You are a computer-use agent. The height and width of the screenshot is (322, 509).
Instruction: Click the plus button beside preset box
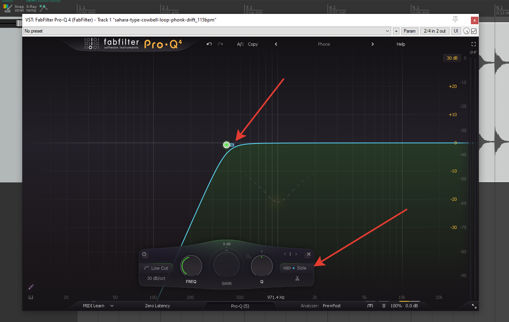click(x=396, y=31)
